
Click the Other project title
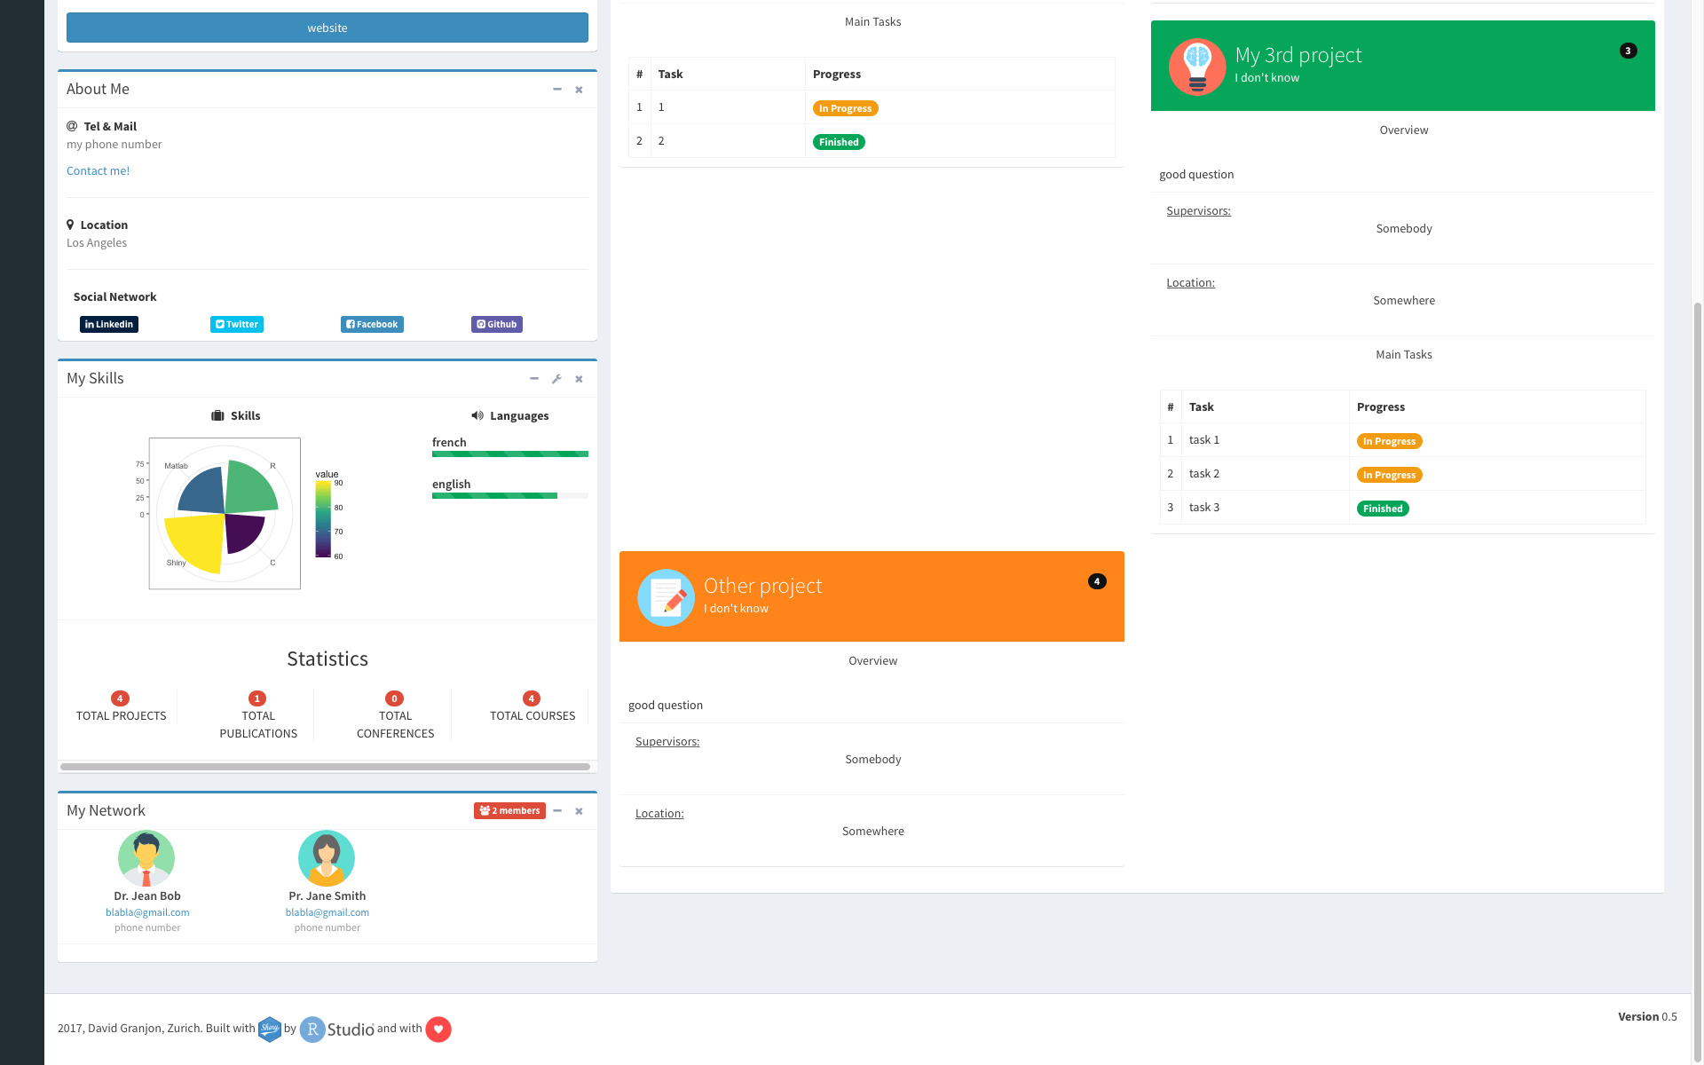[762, 586]
